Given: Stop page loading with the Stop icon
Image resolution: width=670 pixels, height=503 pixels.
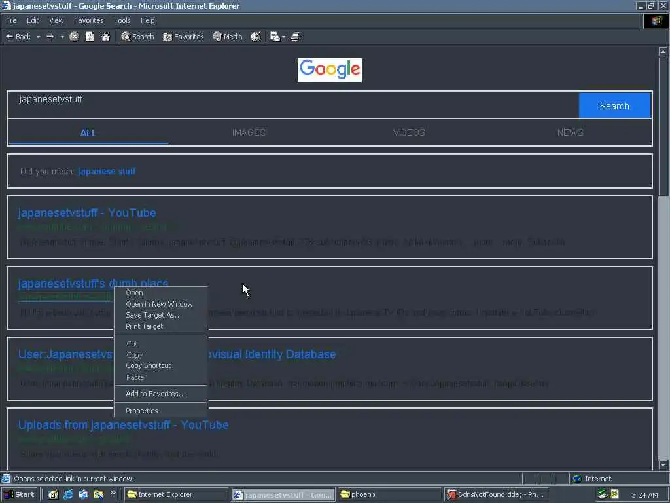Looking at the screenshot, I should pyautogui.click(x=75, y=37).
